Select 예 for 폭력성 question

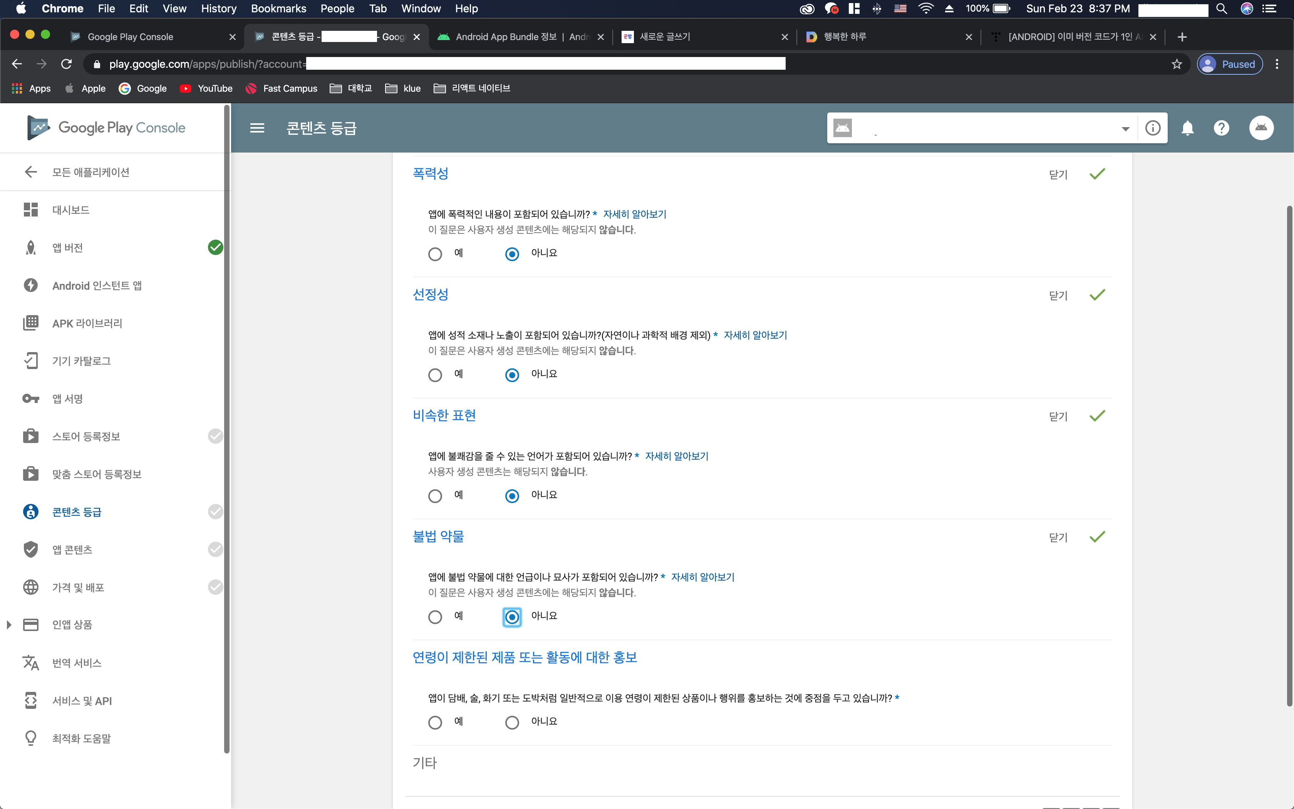[435, 254]
